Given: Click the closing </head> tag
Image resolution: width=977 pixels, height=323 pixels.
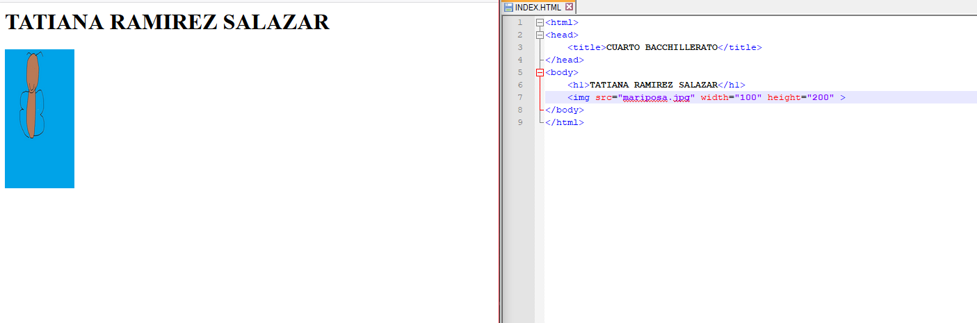Looking at the screenshot, I should coord(565,60).
